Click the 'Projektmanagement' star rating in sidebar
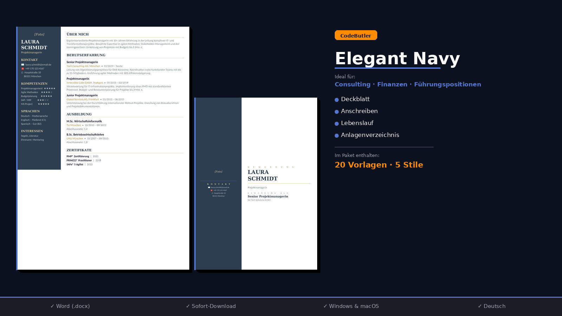 [x=50, y=88]
